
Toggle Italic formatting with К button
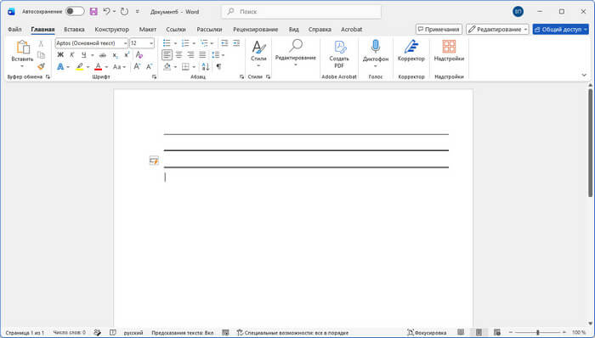(71, 55)
